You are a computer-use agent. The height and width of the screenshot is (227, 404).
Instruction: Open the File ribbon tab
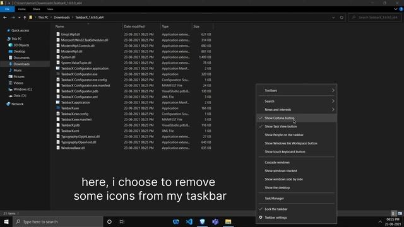(x=7, y=9)
